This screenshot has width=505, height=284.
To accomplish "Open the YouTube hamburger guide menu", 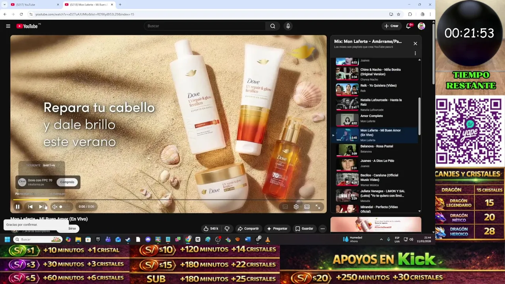I will pyautogui.click(x=8, y=26).
